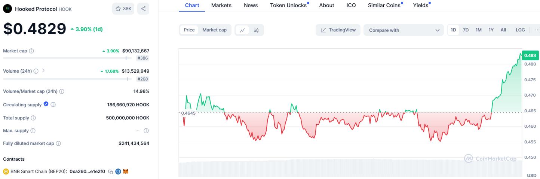540x179 pixels.
Task: Select 1D time range
Action: click(453, 30)
